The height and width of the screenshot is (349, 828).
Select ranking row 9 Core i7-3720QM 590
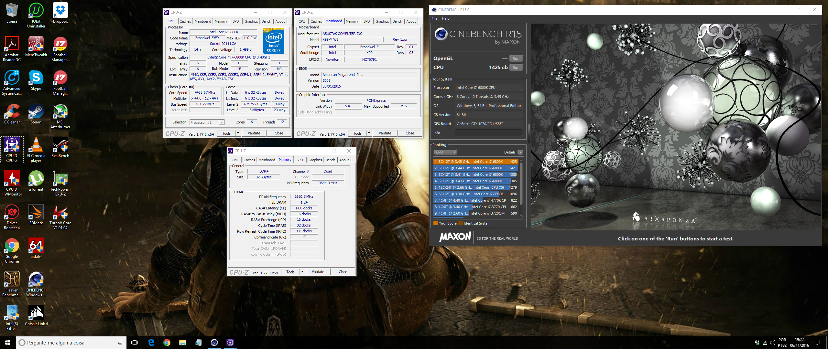click(x=476, y=213)
